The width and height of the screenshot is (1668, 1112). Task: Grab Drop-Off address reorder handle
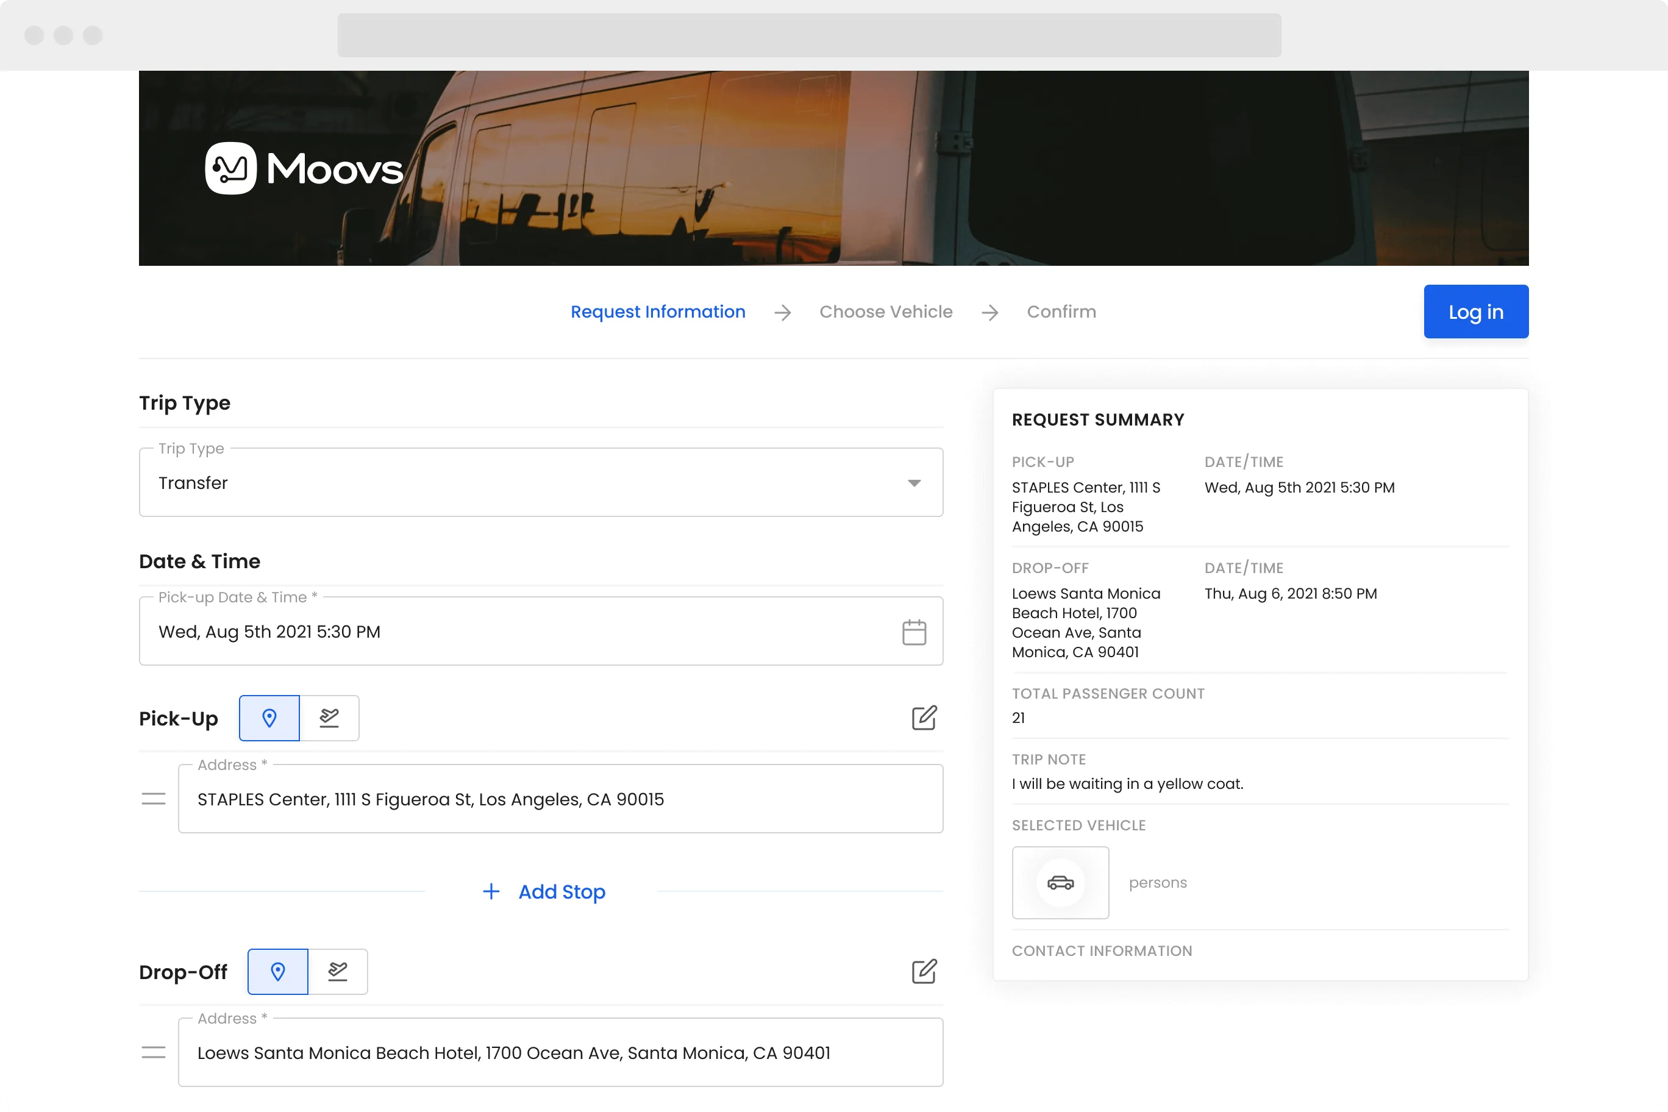tap(153, 1052)
